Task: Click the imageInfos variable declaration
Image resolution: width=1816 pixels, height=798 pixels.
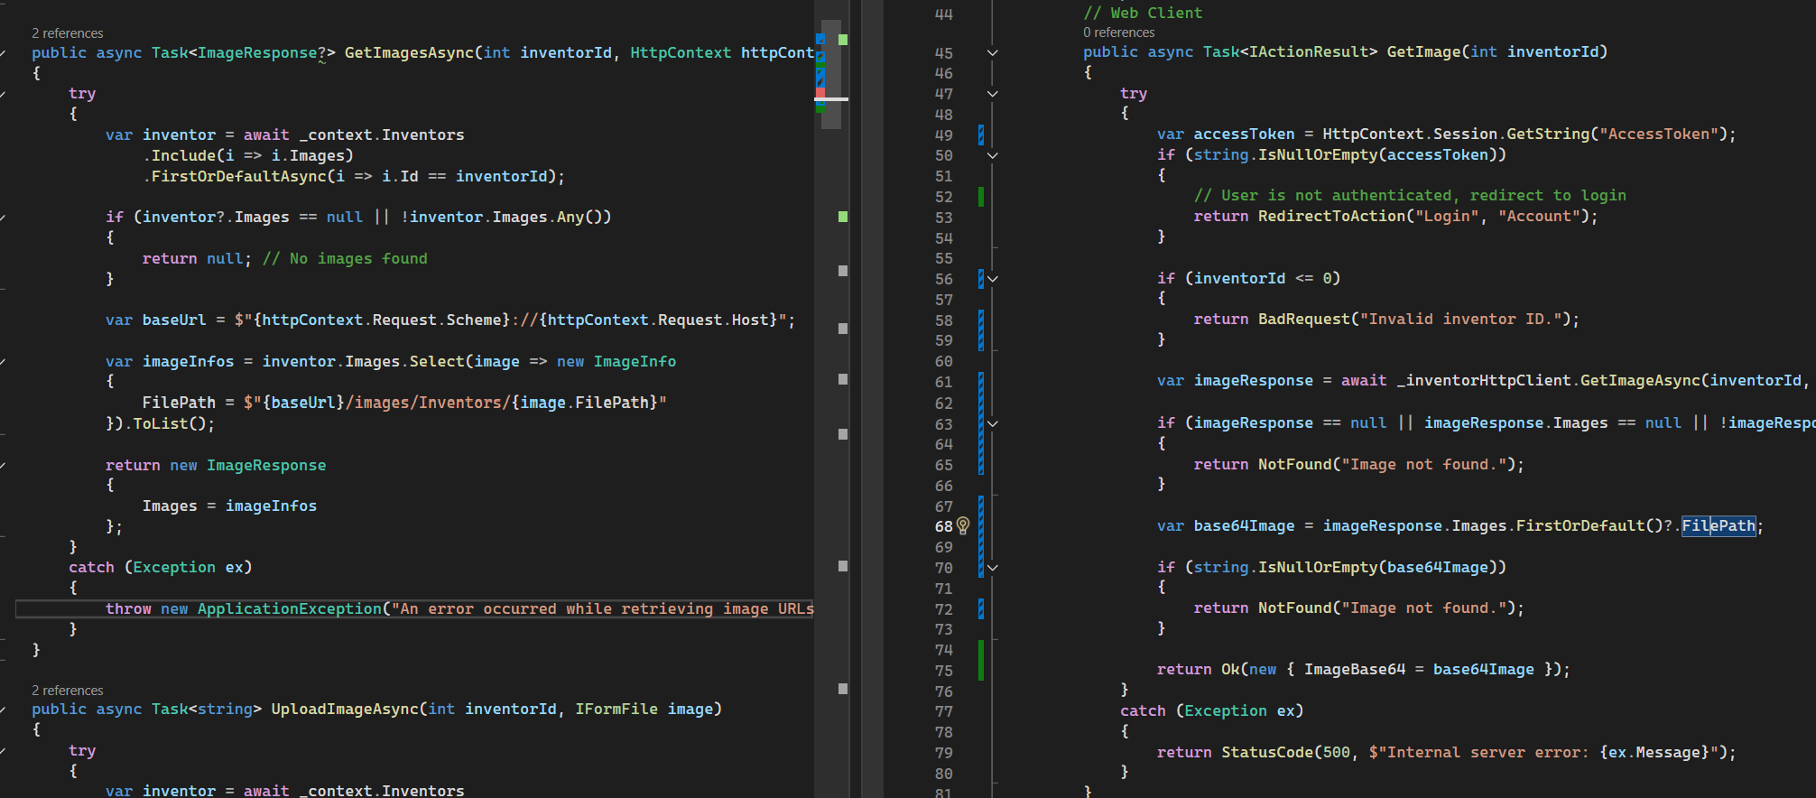Action: (188, 361)
